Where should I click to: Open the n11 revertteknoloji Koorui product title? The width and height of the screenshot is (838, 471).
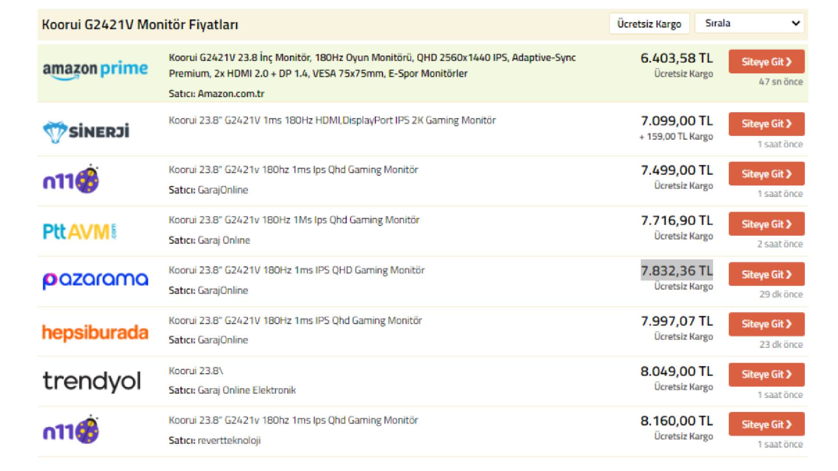[x=293, y=420]
